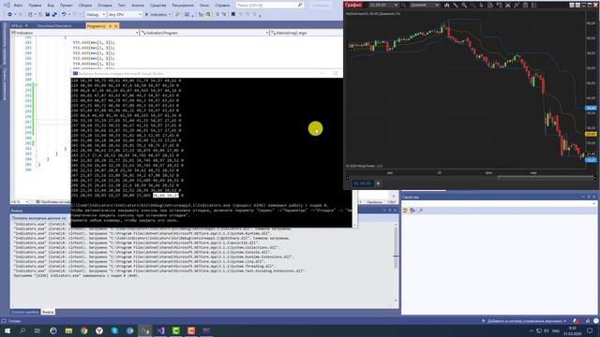The height and width of the screenshot is (337, 600).
Task: Click the search magnifier icon in chart toolbar
Action: tap(403, 5)
